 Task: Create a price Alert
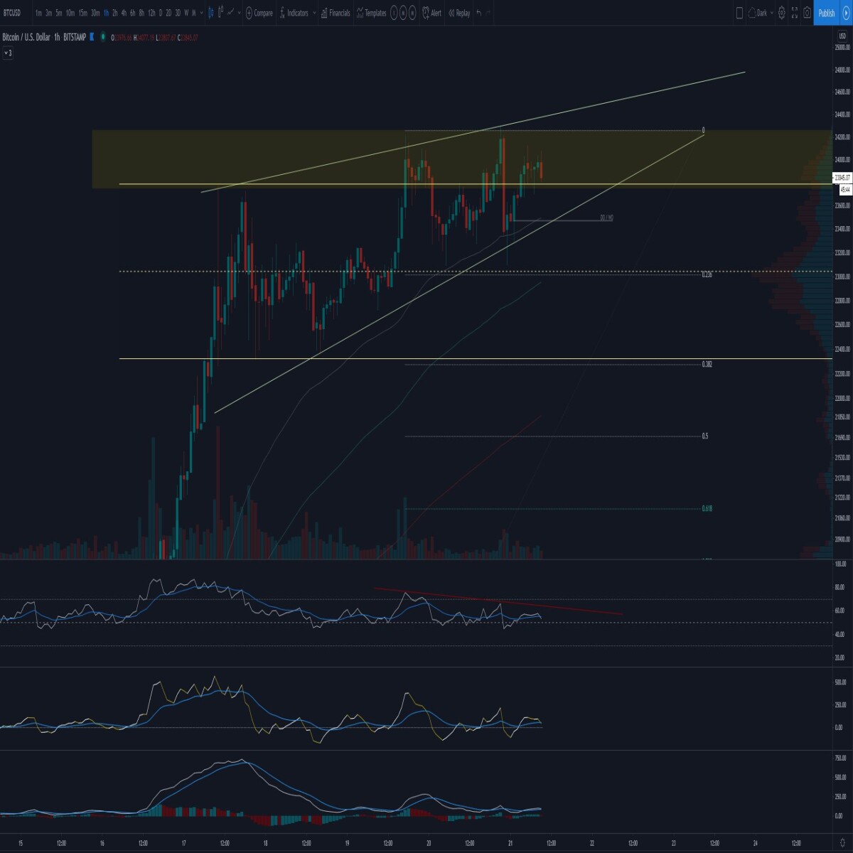pos(431,13)
